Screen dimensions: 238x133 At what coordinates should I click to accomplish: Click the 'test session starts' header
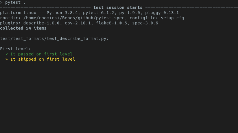click(x=118, y=7)
